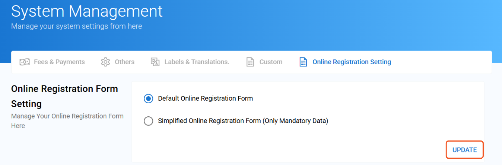This screenshot has width=502, height=165.
Task: Select the Default Online Registration Form radio button
Action: tap(148, 98)
